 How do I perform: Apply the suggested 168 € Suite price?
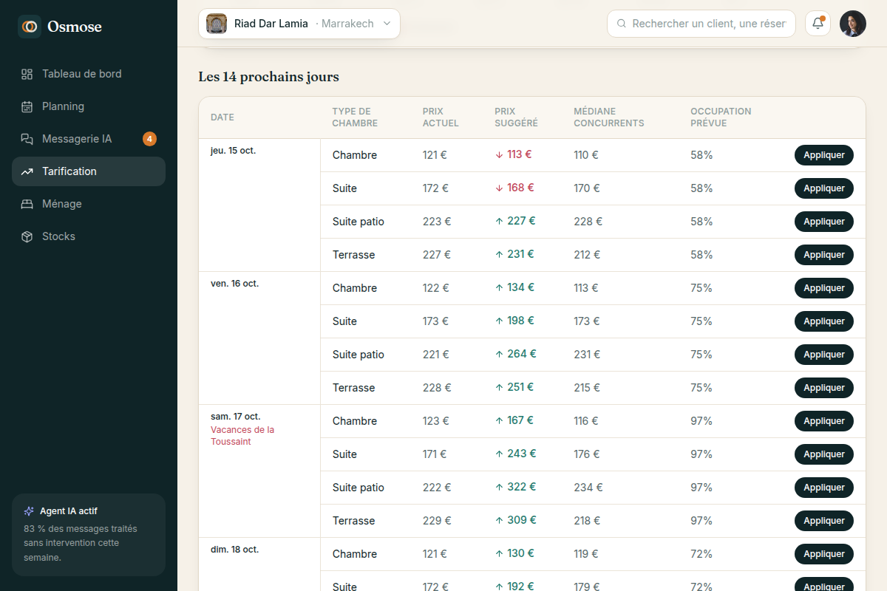824,188
